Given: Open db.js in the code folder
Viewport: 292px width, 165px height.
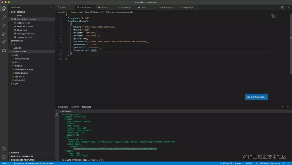Looking at the screenshot, I should (17, 62).
